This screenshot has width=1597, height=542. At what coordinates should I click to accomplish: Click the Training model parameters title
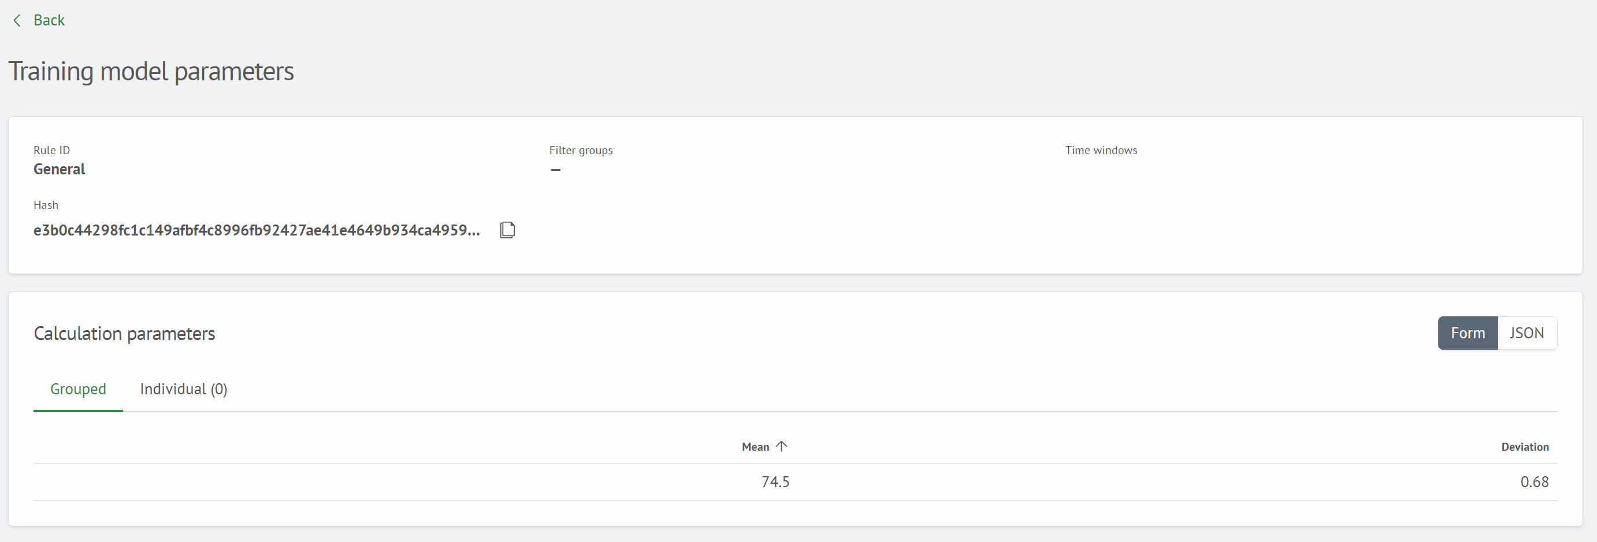(151, 71)
